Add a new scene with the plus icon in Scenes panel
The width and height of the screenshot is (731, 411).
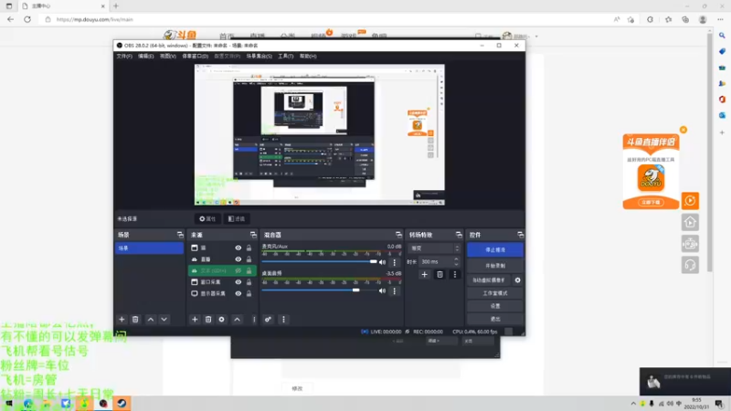[122, 319]
